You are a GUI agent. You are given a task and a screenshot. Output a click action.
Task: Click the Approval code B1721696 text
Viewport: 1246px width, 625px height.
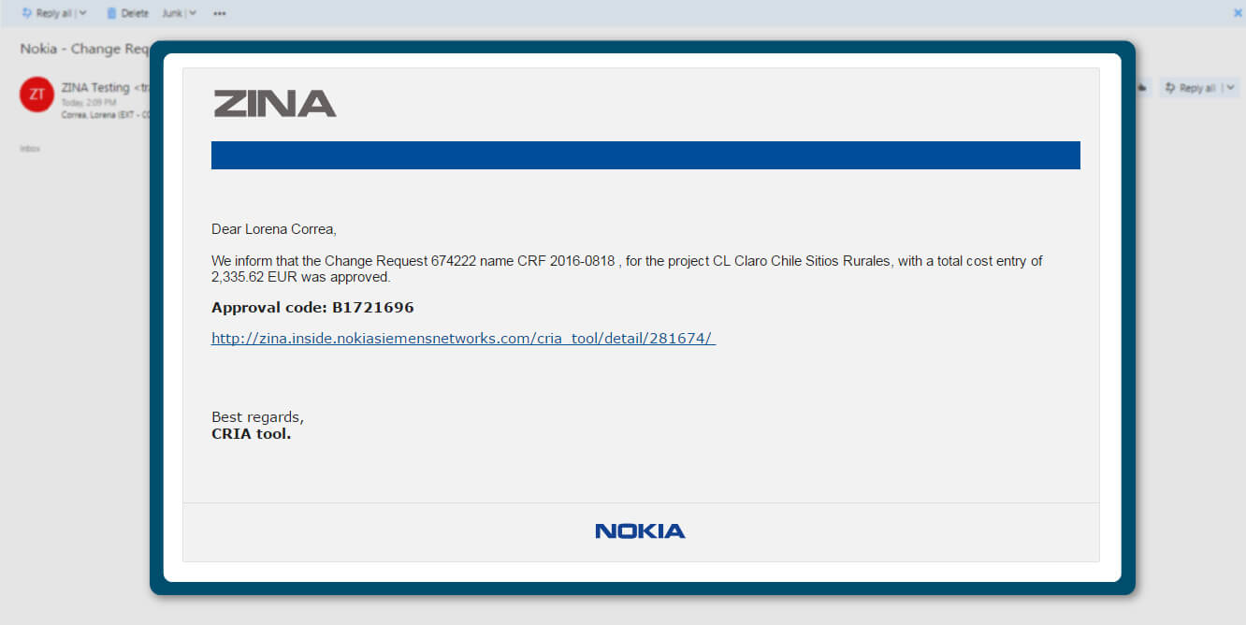tap(312, 308)
